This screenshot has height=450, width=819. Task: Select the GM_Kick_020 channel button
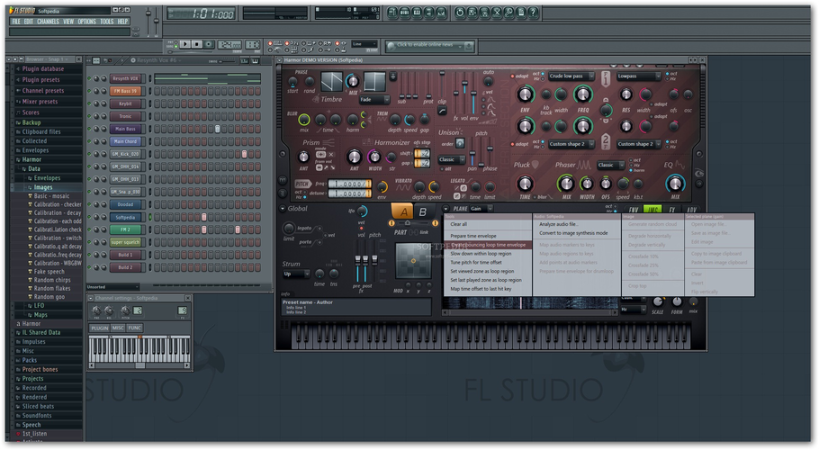pyautogui.click(x=125, y=154)
